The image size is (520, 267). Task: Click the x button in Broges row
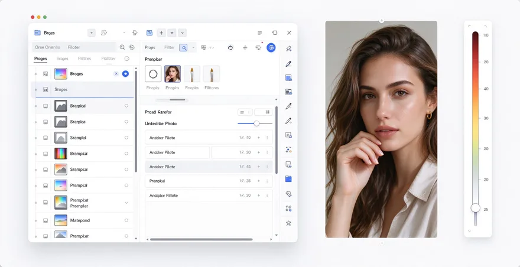(116, 74)
